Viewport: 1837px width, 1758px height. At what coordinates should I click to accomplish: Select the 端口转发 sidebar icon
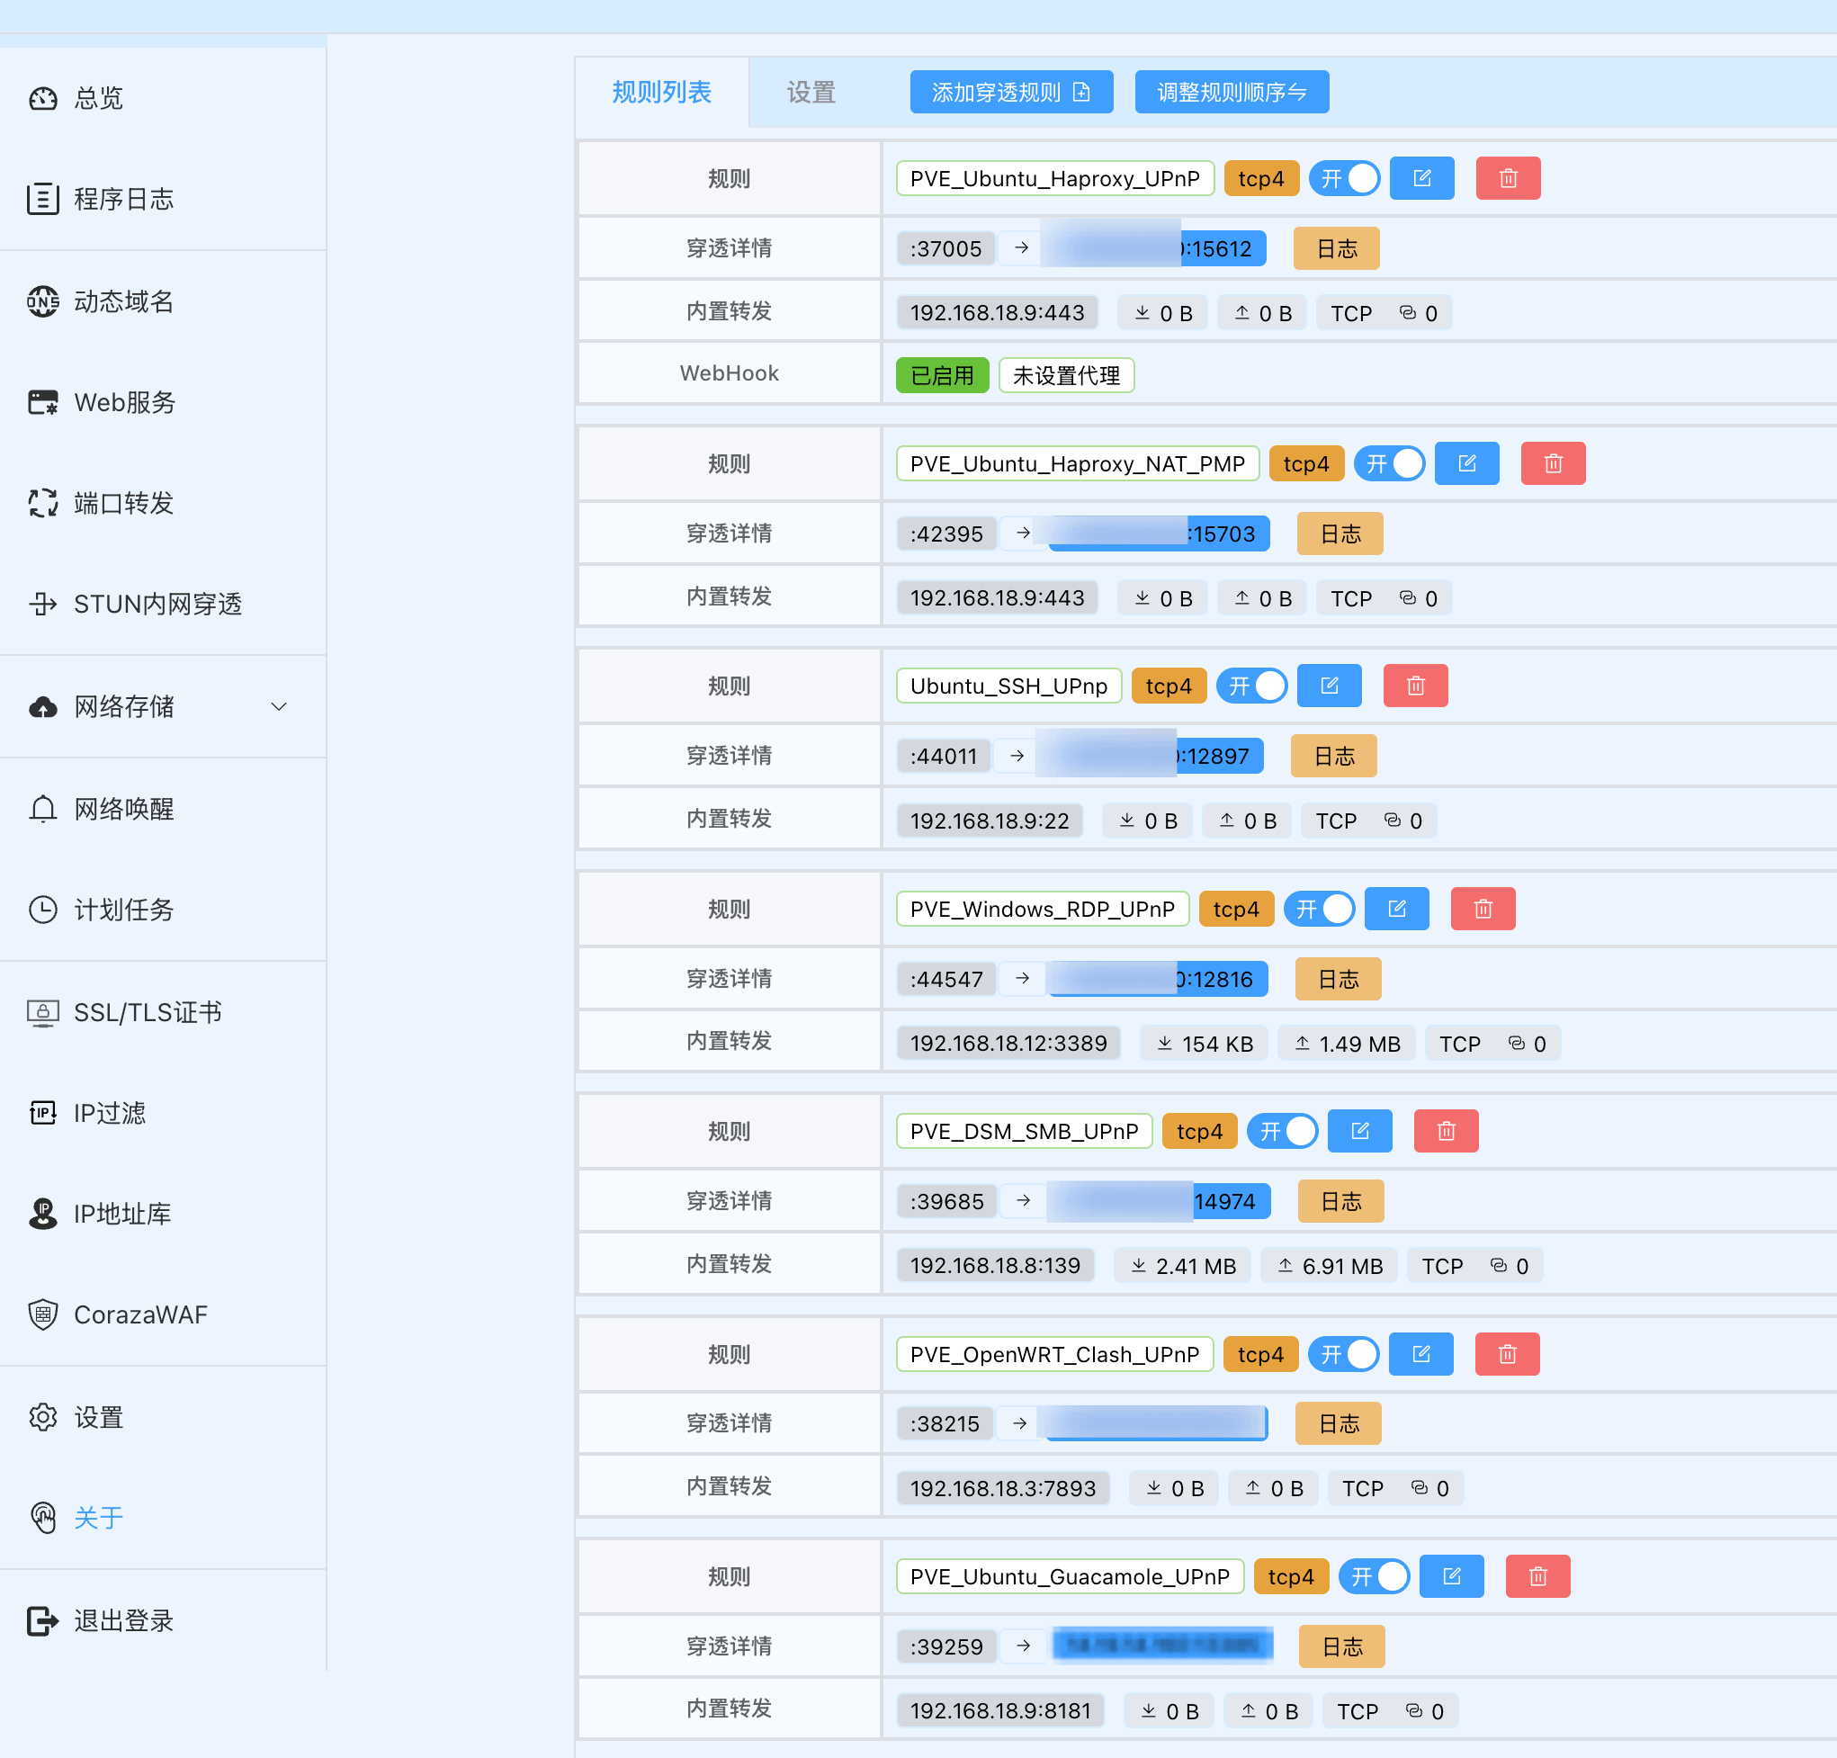[x=43, y=503]
